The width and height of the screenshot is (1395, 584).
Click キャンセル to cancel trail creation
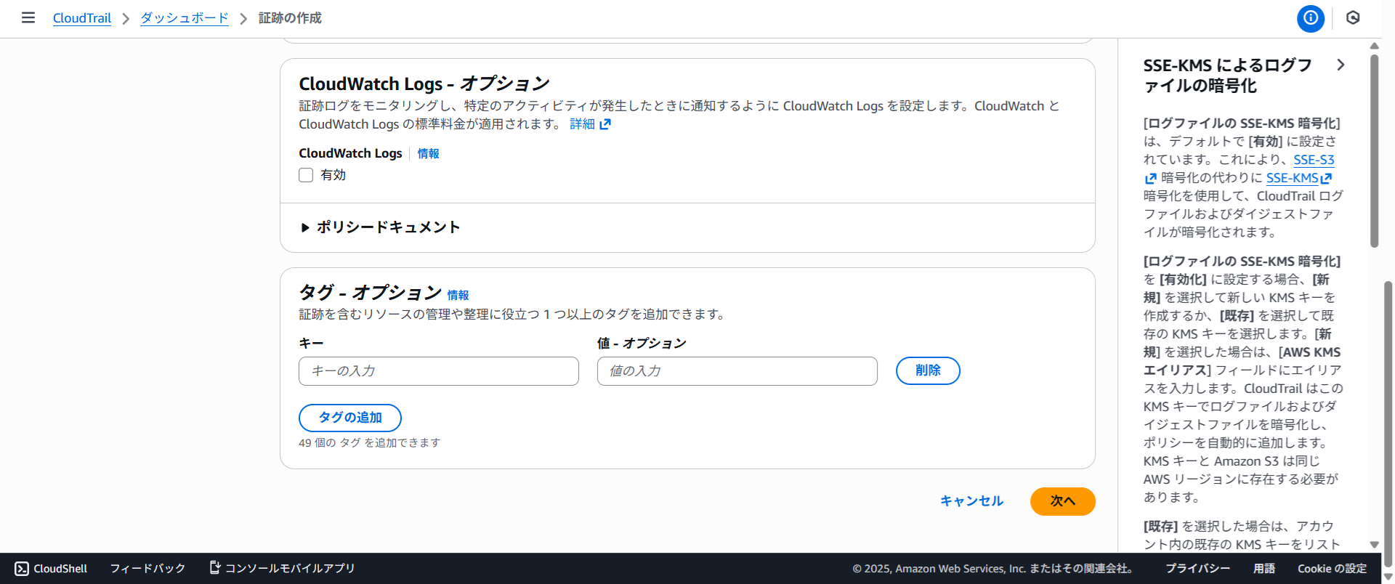971,501
